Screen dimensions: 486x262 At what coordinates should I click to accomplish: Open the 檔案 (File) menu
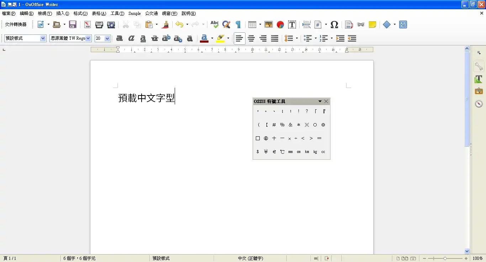click(9, 13)
